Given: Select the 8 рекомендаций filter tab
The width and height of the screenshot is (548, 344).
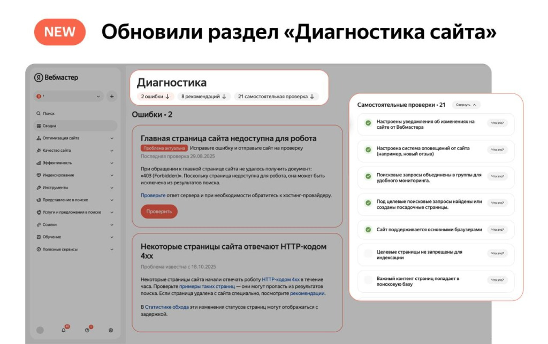Looking at the screenshot, I should [x=205, y=97].
